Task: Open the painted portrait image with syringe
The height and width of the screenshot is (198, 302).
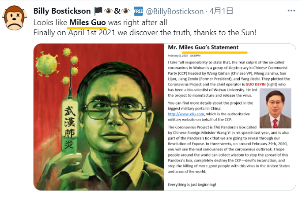Action: point(99,117)
